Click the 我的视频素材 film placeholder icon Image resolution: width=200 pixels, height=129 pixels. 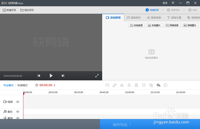[151, 52]
